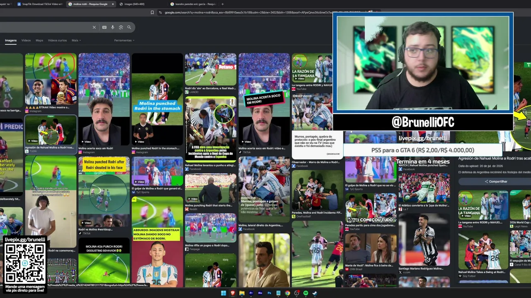531x298 pixels.
Task: Open the on-screen keyboard input tool
Action: [x=104, y=27]
